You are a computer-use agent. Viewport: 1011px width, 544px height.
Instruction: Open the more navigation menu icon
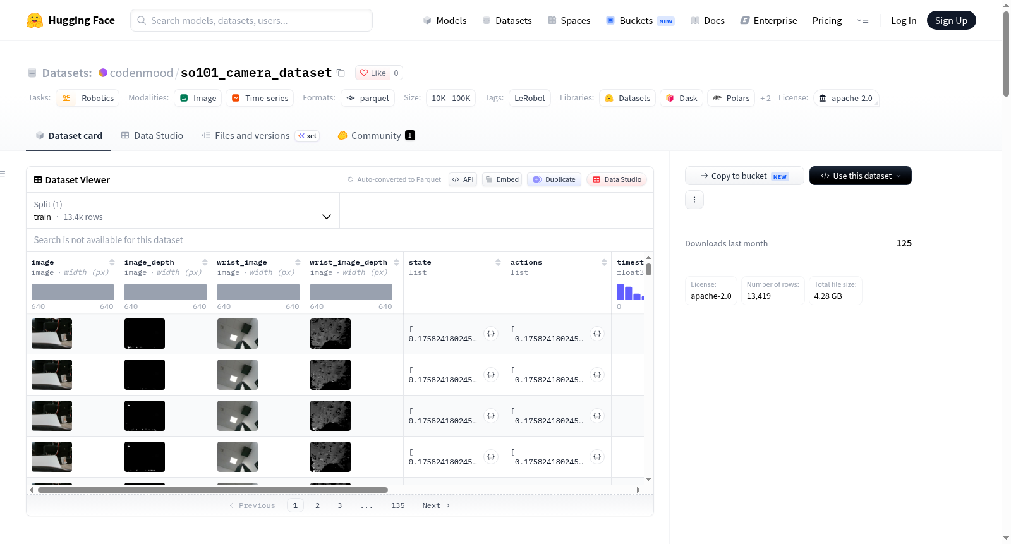pos(863,20)
